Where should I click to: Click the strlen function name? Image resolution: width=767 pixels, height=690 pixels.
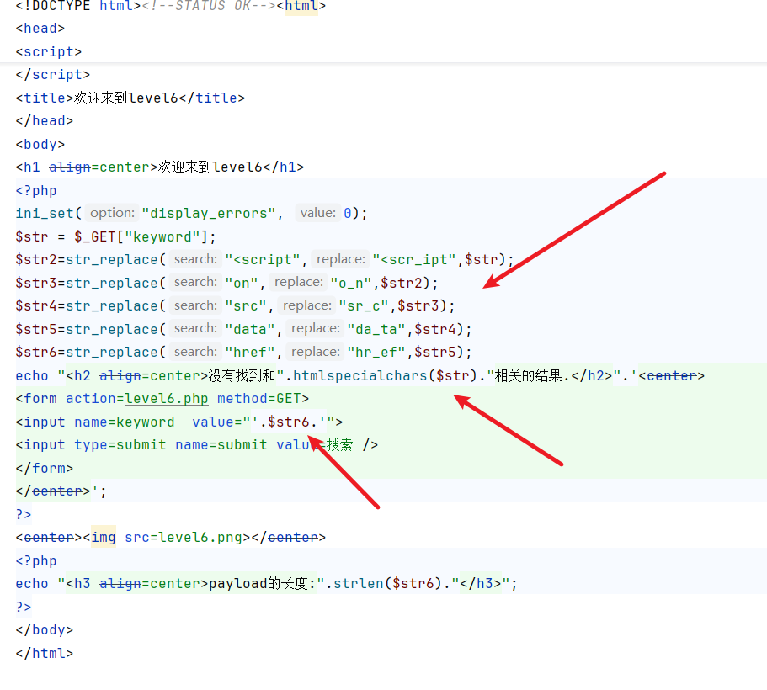(360, 583)
